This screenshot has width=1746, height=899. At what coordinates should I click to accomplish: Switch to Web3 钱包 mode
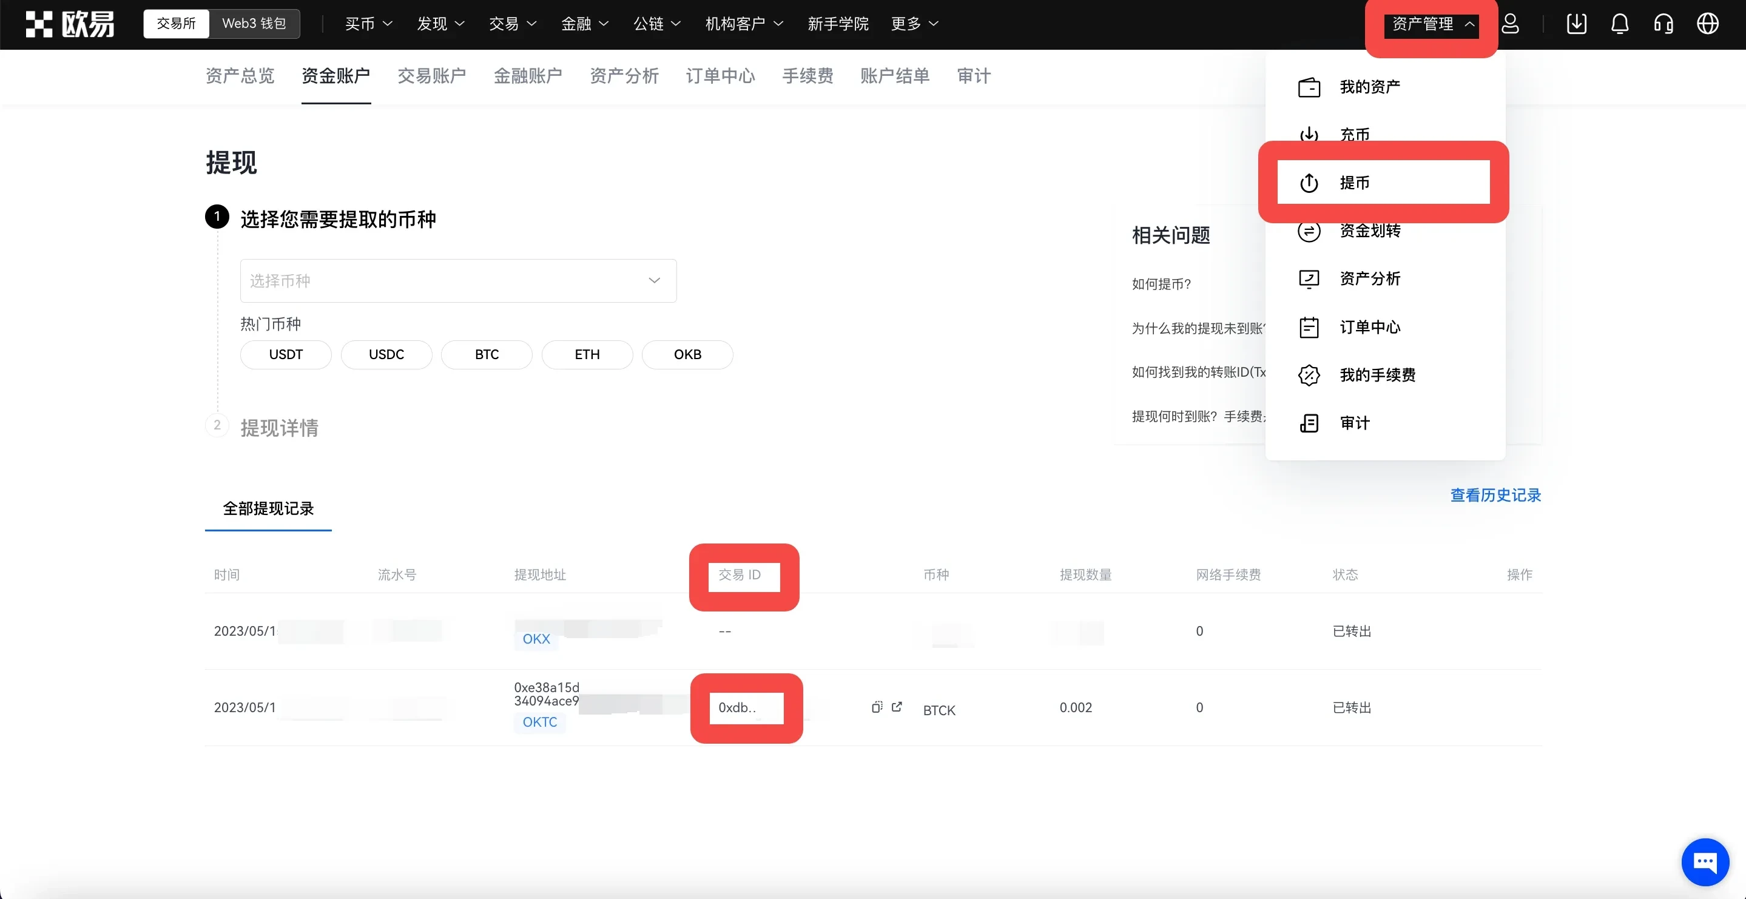254,23
